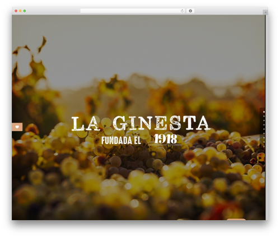Jump to the seventh section navigation dot

264,138
